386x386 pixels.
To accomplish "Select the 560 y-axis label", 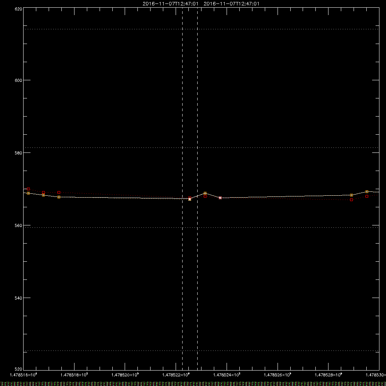I will pyautogui.click(x=19, y=225).
